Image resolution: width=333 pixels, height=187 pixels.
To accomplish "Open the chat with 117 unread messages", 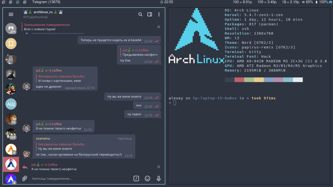I will click(x=11, y=134).
